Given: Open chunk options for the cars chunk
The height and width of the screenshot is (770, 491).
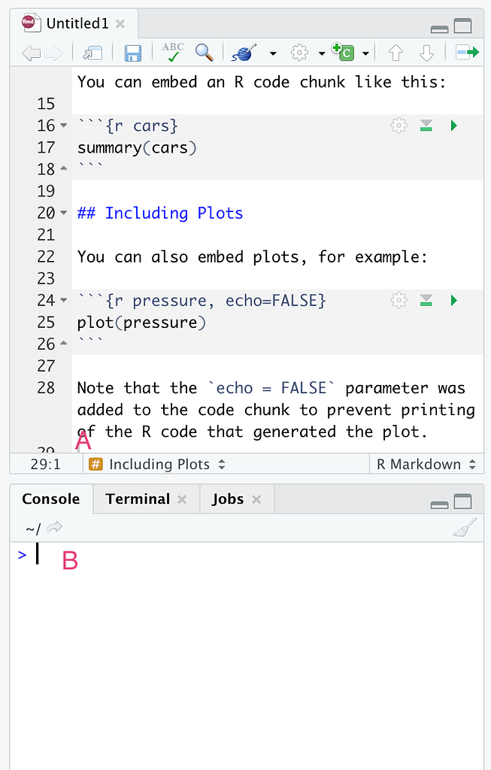Looking at the screenshot, I should 399,126.
